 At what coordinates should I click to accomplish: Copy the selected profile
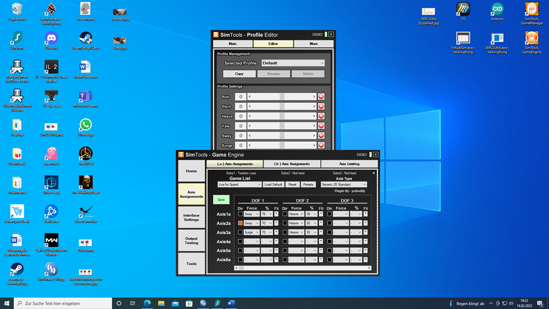[239, 74]
